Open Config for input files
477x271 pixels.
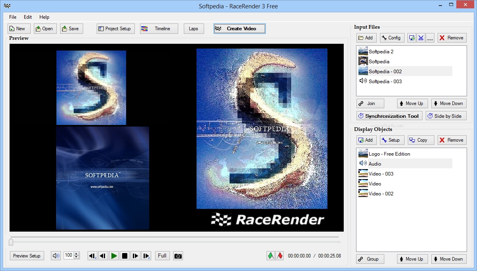[x=392, y=38]
